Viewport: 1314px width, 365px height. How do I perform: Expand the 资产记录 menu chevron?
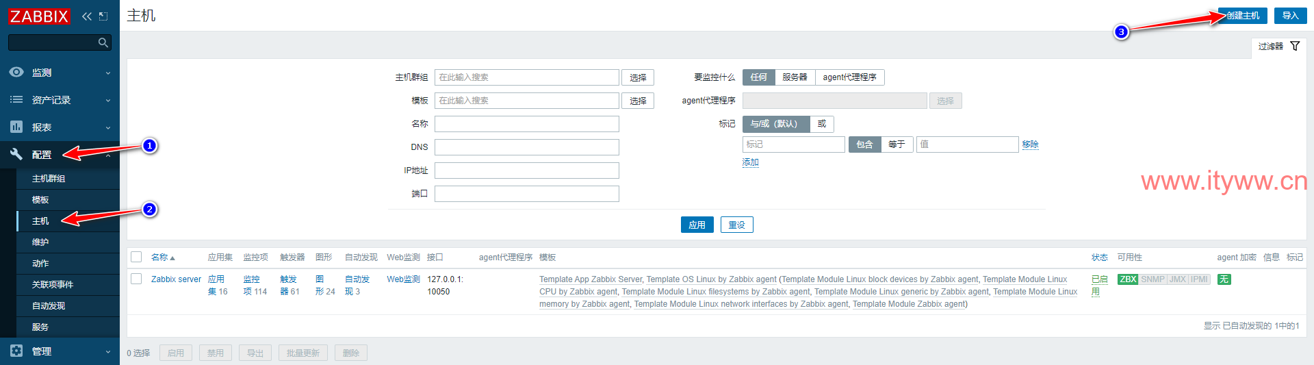pyautogui.click(x=108, y=100)
